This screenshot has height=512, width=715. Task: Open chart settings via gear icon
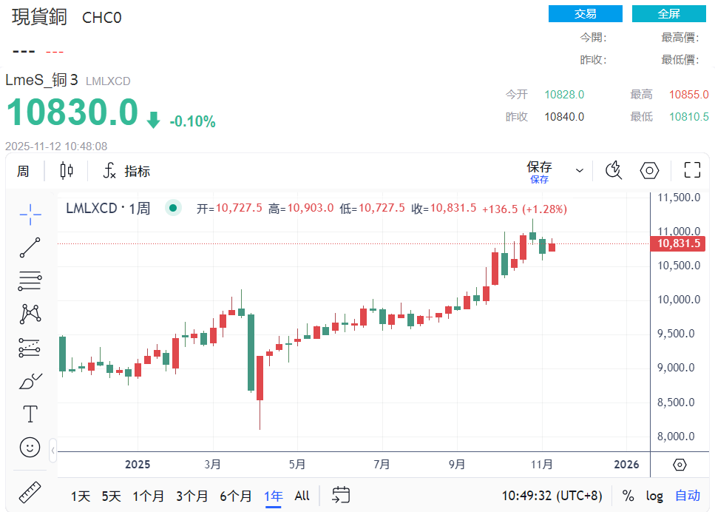[649, 170]
